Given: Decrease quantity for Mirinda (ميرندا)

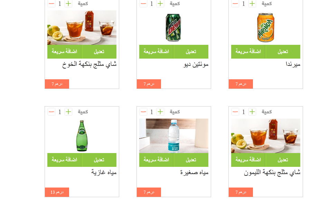Looking at the screenshot, I should point(235,4).
